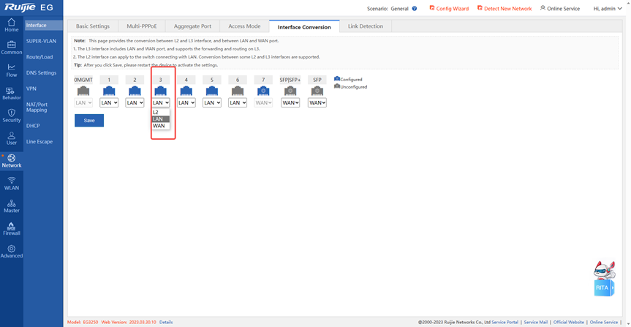Viewport: 631px width, 327px height.
Task: Open the Firewall sidebar icon
Action: coord(11,228)
